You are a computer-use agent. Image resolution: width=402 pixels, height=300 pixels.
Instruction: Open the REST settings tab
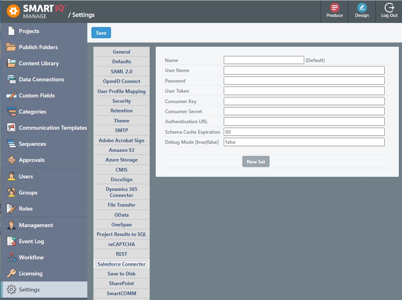(x=122, y=254)
